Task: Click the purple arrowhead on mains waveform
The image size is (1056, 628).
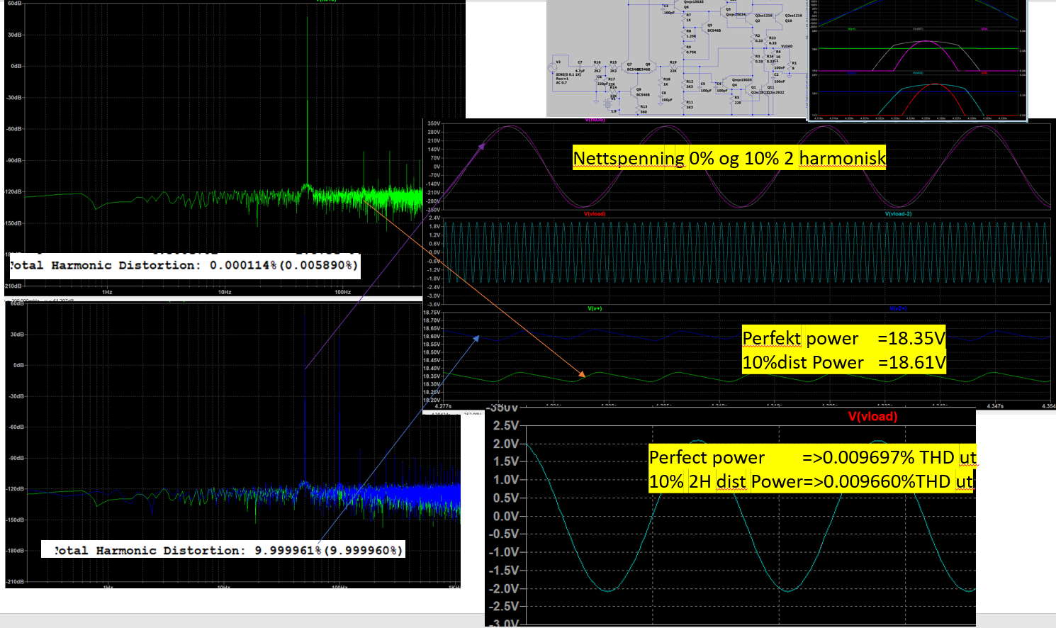Action: pyautogui.click(x=481, y=146)
